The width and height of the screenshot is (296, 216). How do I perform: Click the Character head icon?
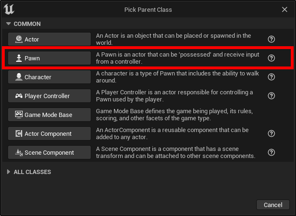point(19,77)
